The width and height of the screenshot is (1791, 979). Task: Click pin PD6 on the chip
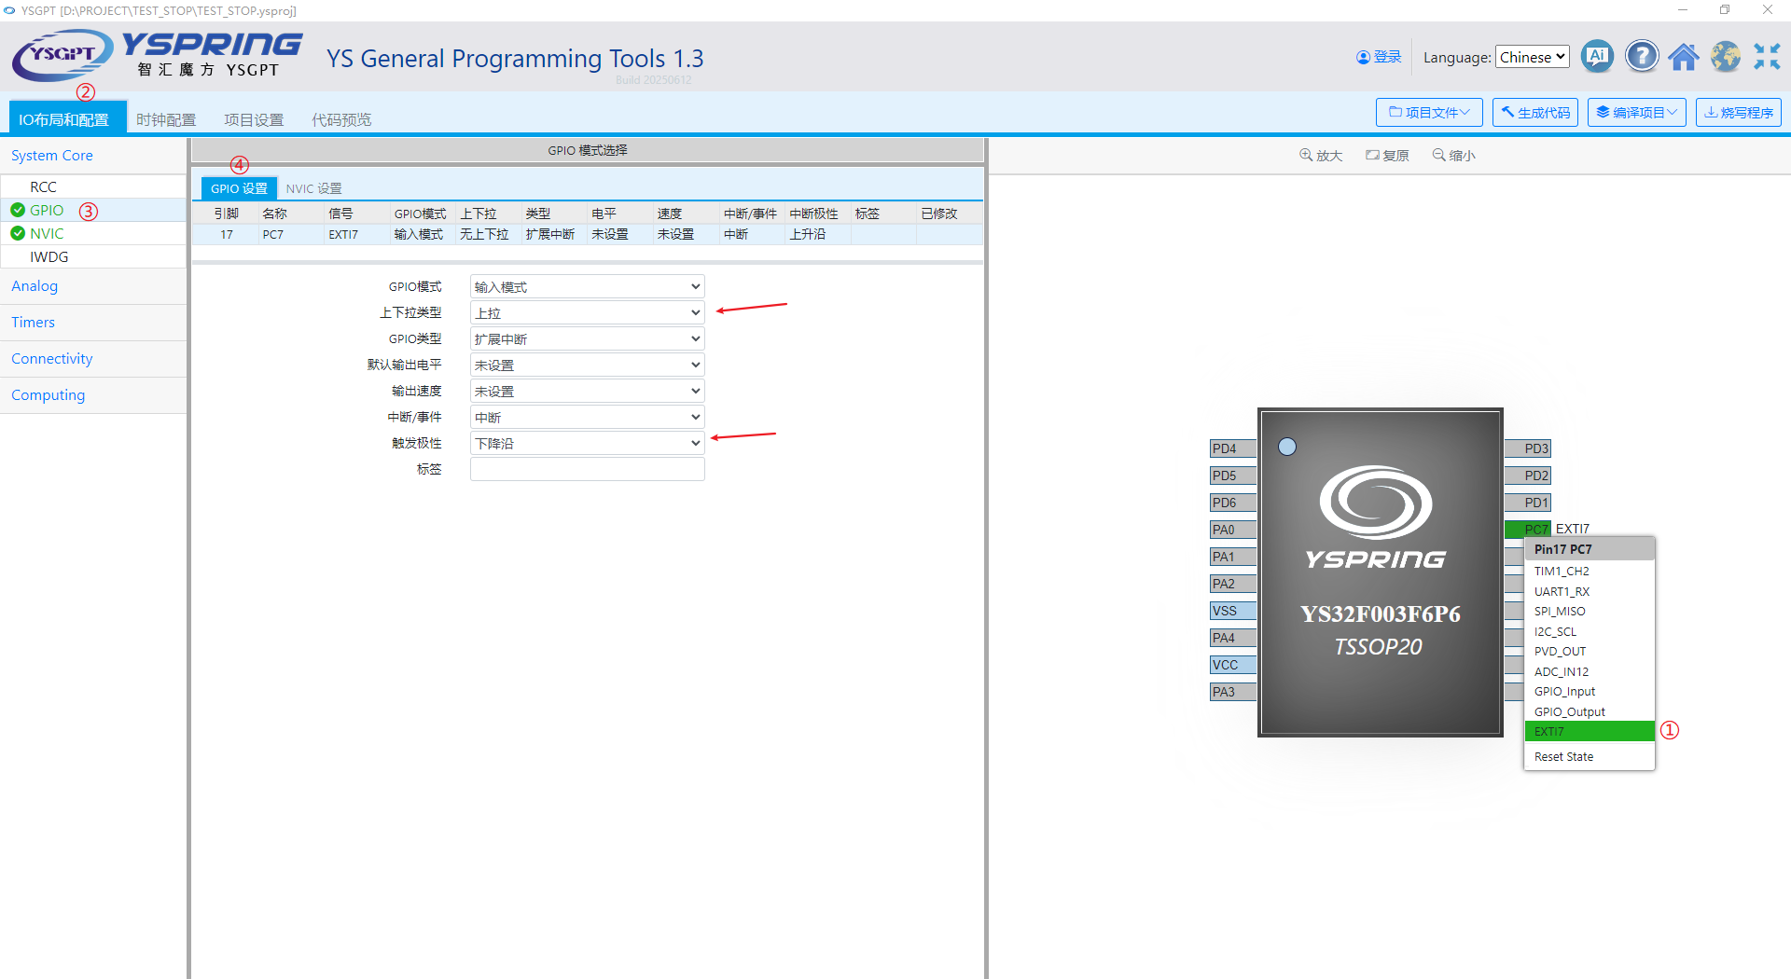point(1232,503)
